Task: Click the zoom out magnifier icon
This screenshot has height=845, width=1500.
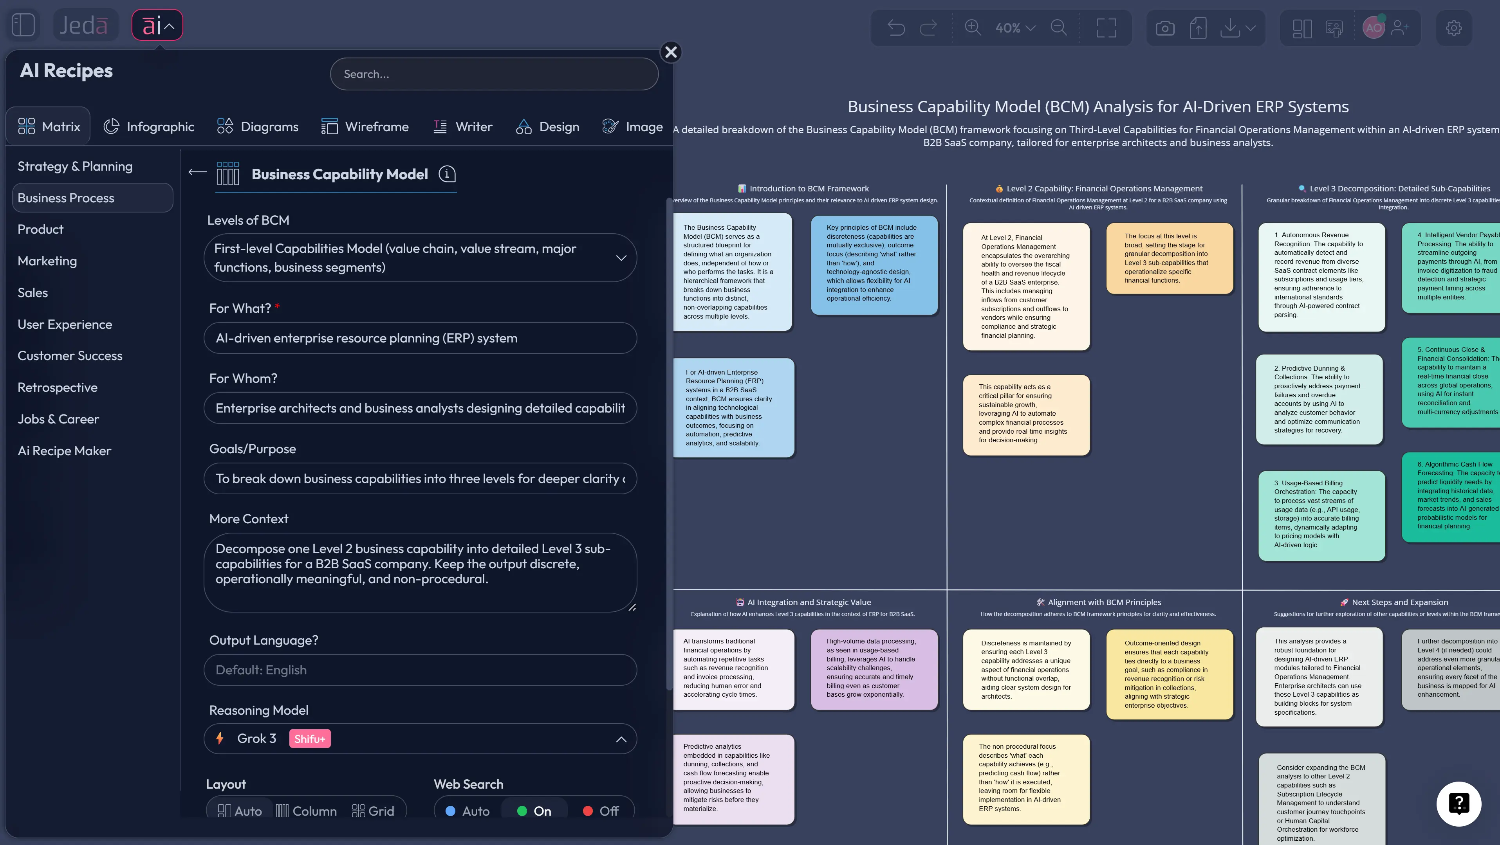Action: coord(1059,27)
